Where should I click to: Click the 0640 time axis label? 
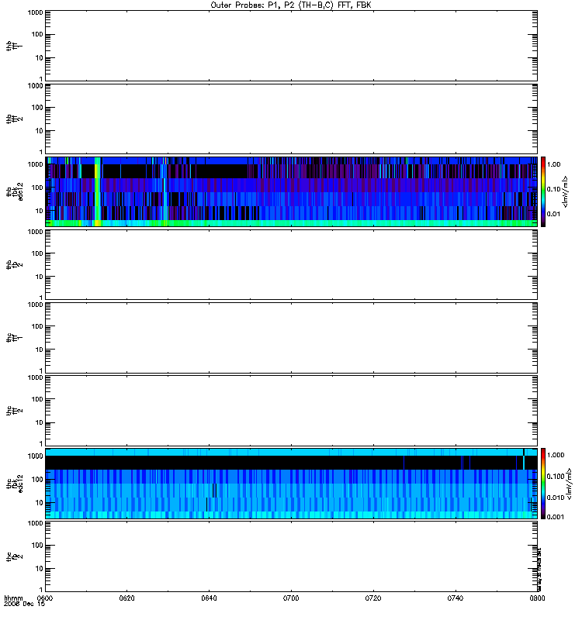click(x=209, y=598)
